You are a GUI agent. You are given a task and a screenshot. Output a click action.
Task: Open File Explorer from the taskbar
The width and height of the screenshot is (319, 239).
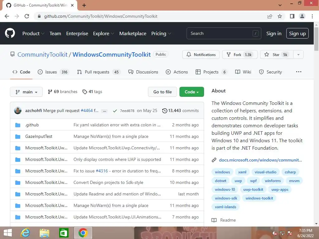44,233
